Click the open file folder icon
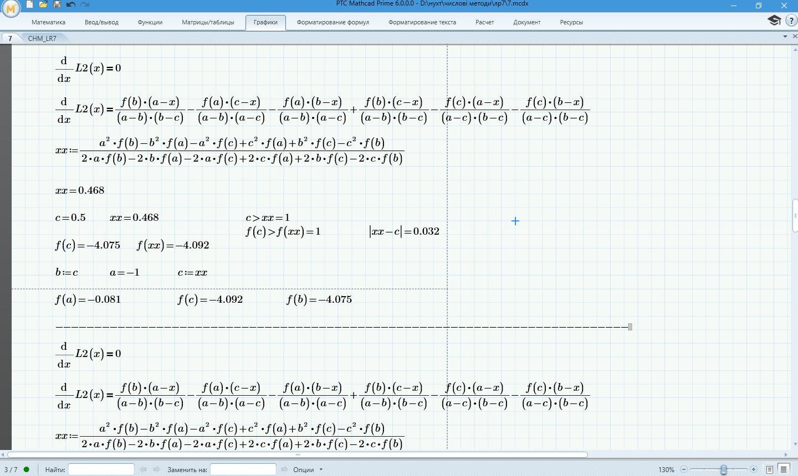 click(44, 4)
